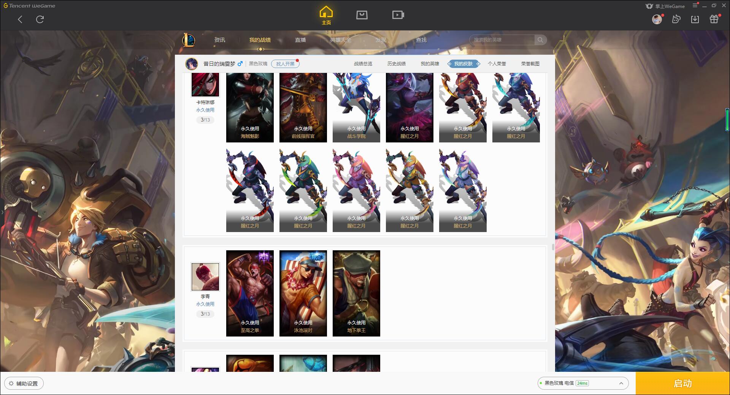The width and height of the screenshot is (730, 395).
Task: Open the 泳池派对 skin card
Action: click(303, 293)
